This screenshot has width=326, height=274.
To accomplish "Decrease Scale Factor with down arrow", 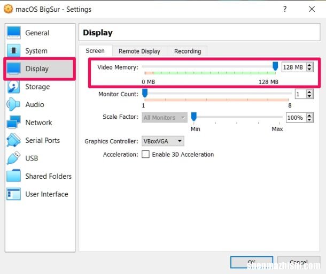I will pos(309,120).
